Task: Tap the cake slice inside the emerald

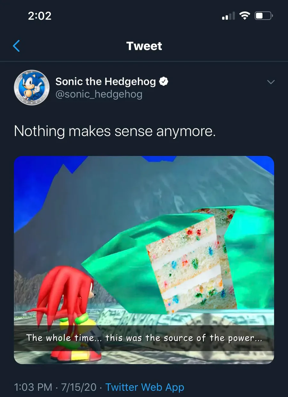Action: (x=191, y=260)
